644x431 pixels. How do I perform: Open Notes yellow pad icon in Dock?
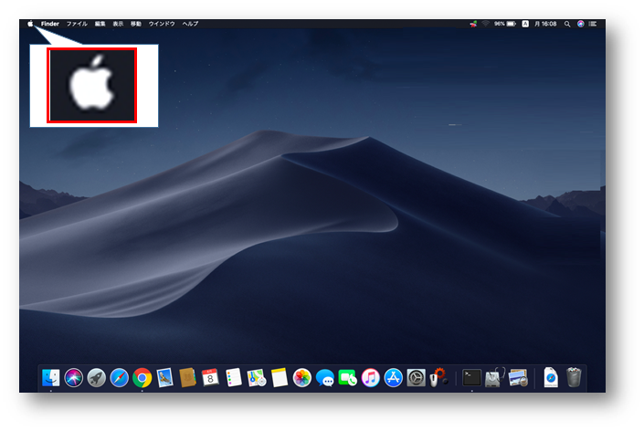point(280,378)
